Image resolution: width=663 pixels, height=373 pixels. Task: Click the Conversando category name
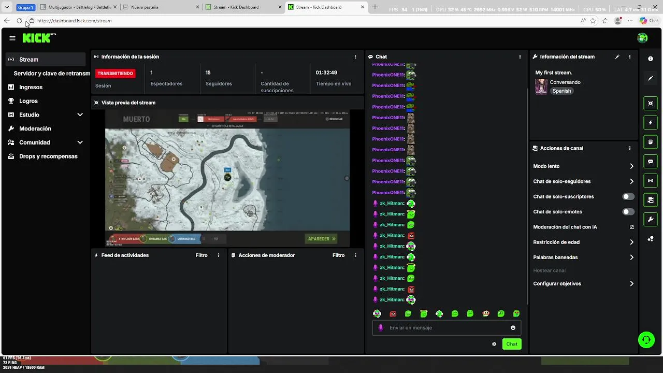565,82
